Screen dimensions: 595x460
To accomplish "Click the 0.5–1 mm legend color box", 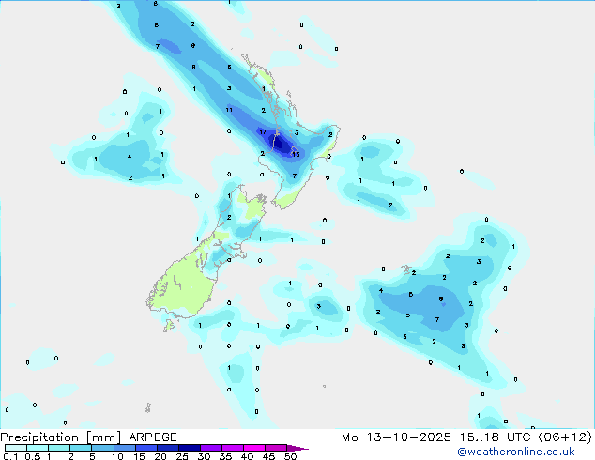I will [38, 448].
